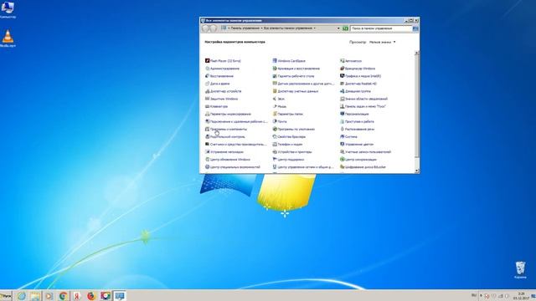The height and width of the screenshot is (301, 536).
Task: Click the taskbar clock
Action: pyautogui.click(x=521, y=295)
